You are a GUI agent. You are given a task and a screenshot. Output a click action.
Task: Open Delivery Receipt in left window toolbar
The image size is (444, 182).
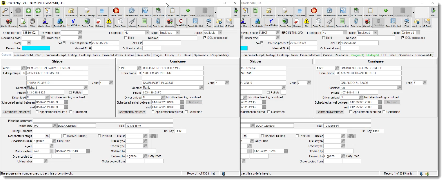point(87,12)
